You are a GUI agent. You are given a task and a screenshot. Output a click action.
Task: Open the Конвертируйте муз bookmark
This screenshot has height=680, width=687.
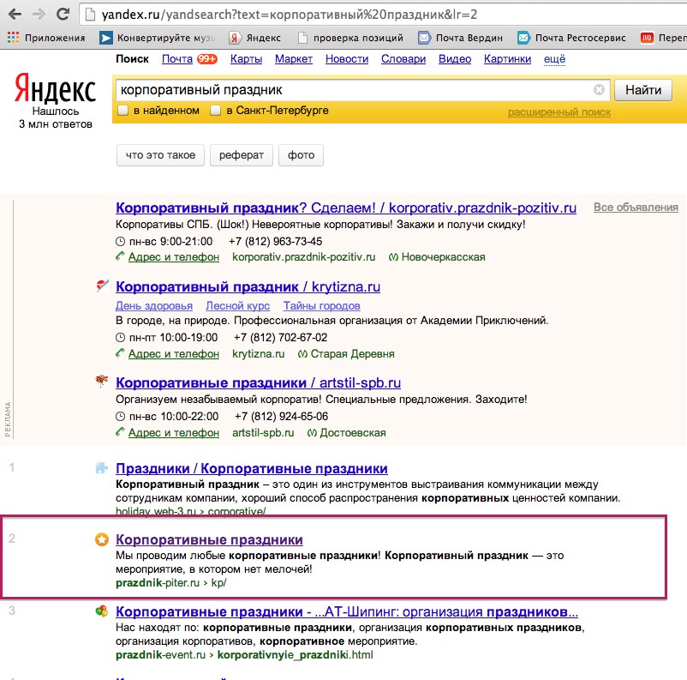coord(157,38)
